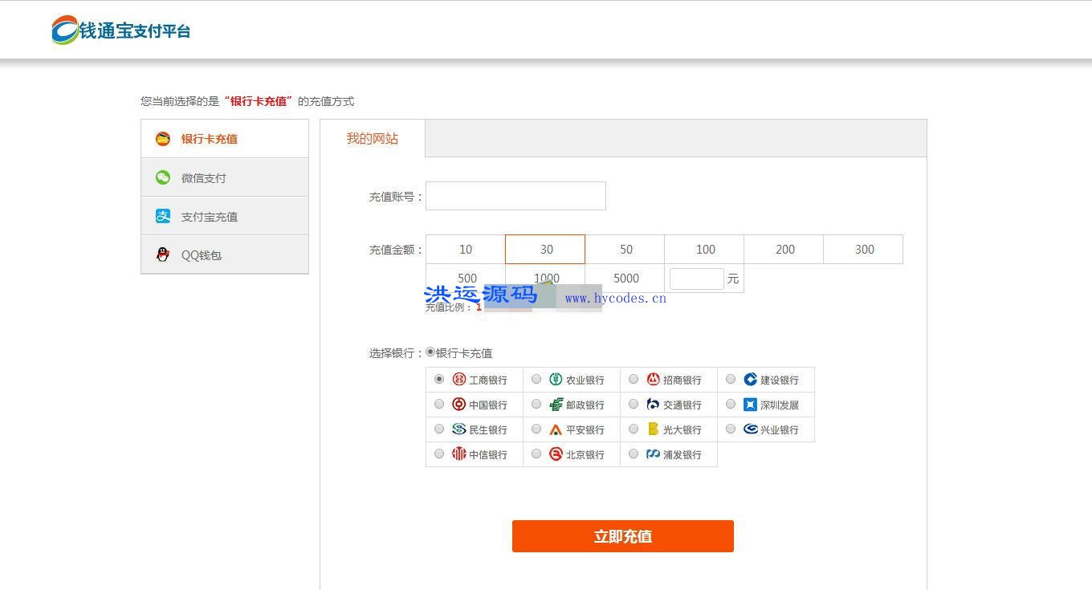Click the 农业银行 logo icon
The height and width of the screenshot is (590, 1092).
click(x=556, y=379)
